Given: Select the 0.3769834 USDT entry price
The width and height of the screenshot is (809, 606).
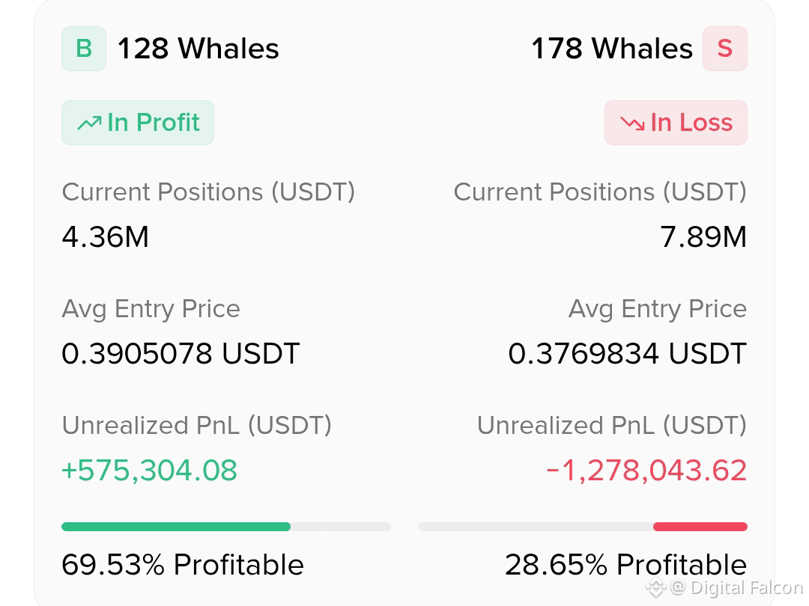Looking at the screenshot, I should [628, 354].
